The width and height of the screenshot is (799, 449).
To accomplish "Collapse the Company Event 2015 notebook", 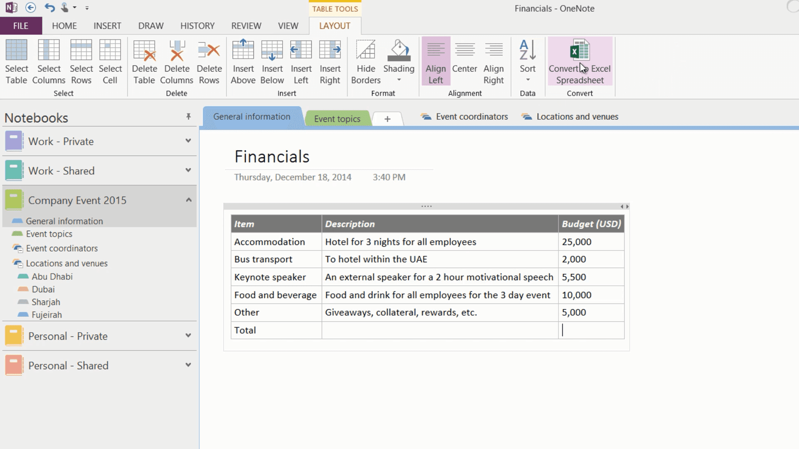I will [188, 200].
